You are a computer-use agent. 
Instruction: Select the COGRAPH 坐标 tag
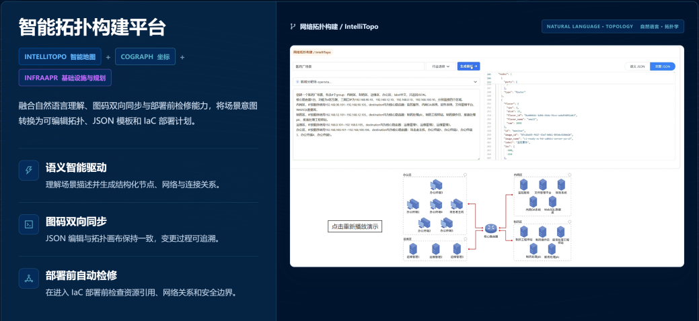(x=145, y=56)
